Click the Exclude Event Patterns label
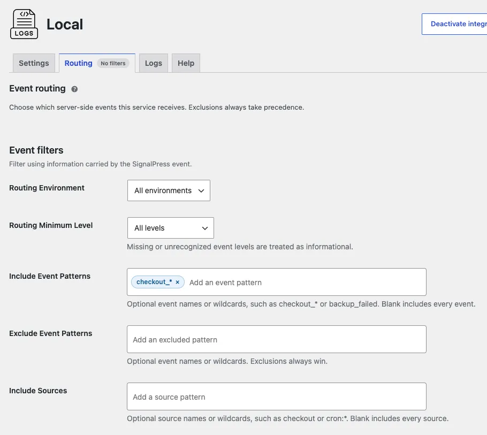The width and height of the screenshot is (487, 435). click(51, 333)
